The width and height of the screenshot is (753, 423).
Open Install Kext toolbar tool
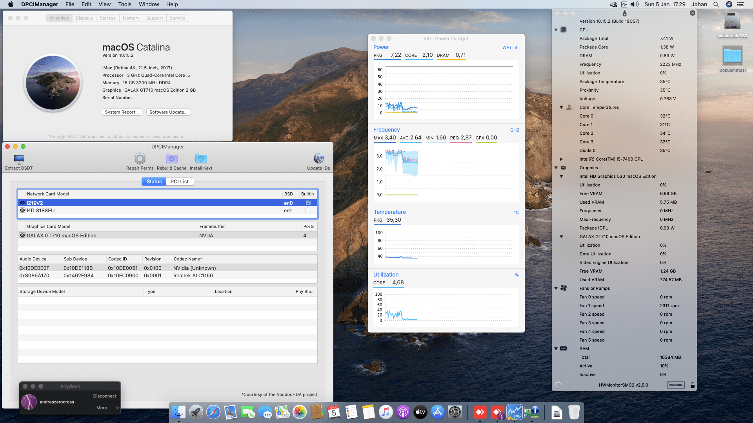tap(201, 159)
